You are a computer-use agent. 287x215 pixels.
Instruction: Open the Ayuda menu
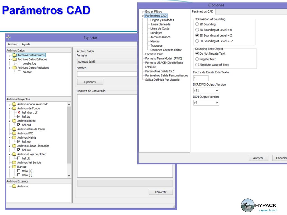click(x=26, y=44)
